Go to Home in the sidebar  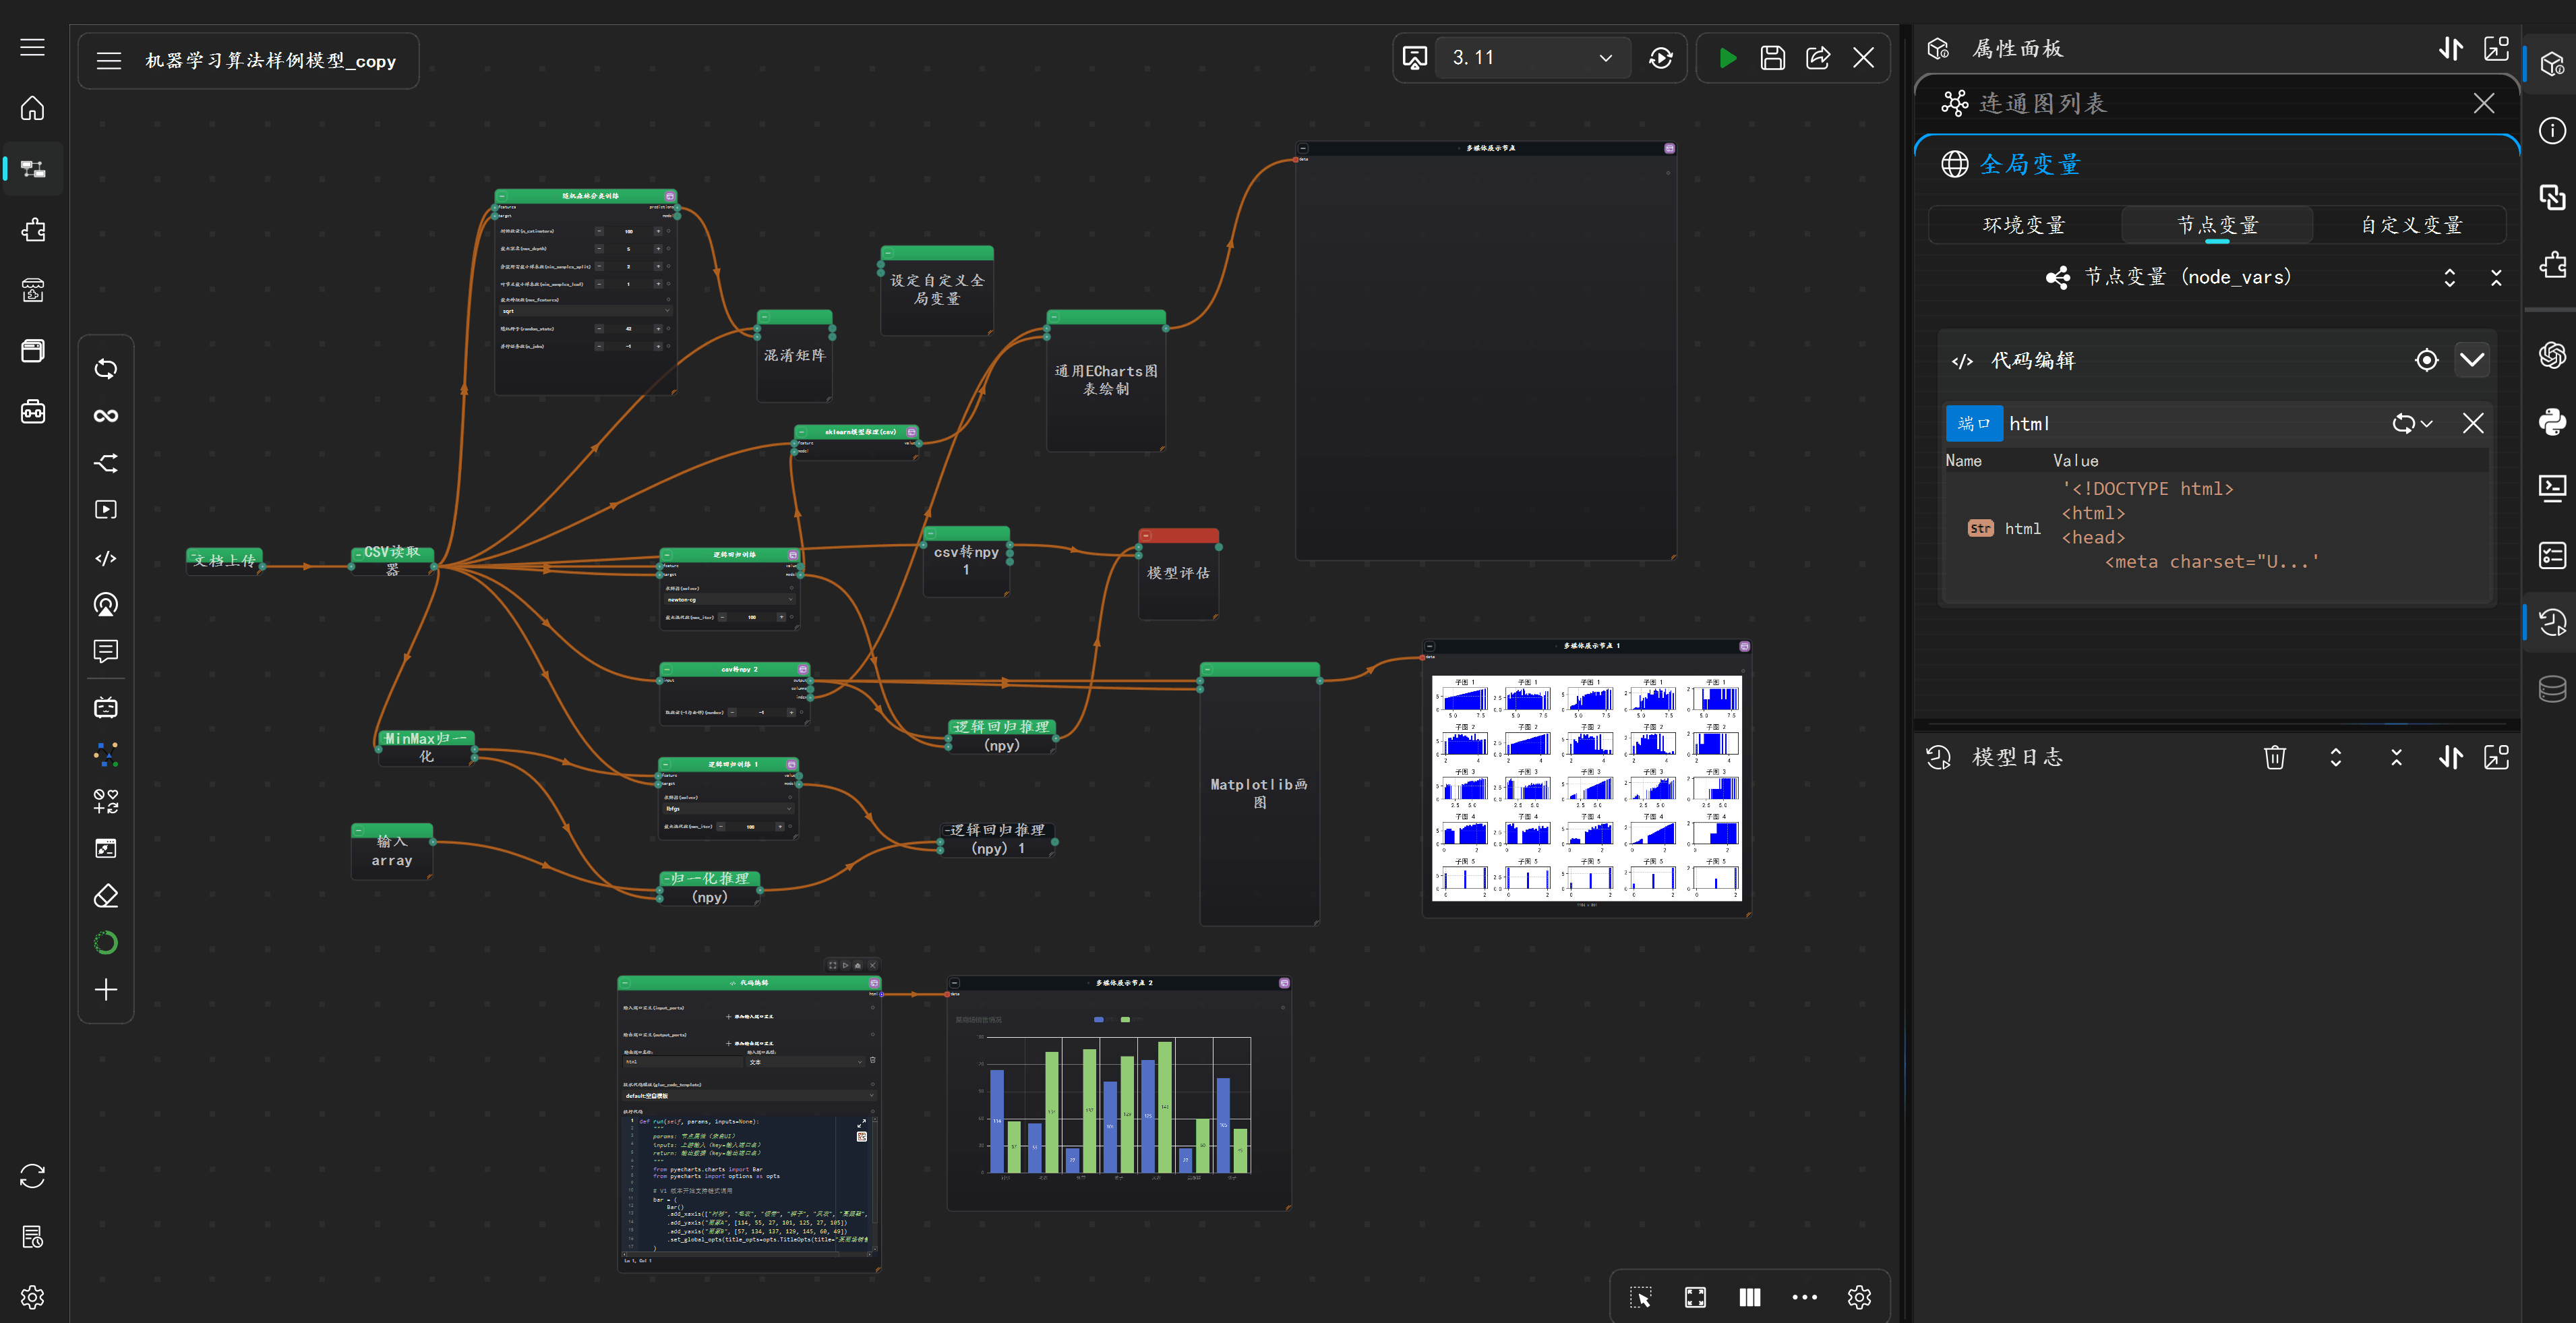pos(32,108)
